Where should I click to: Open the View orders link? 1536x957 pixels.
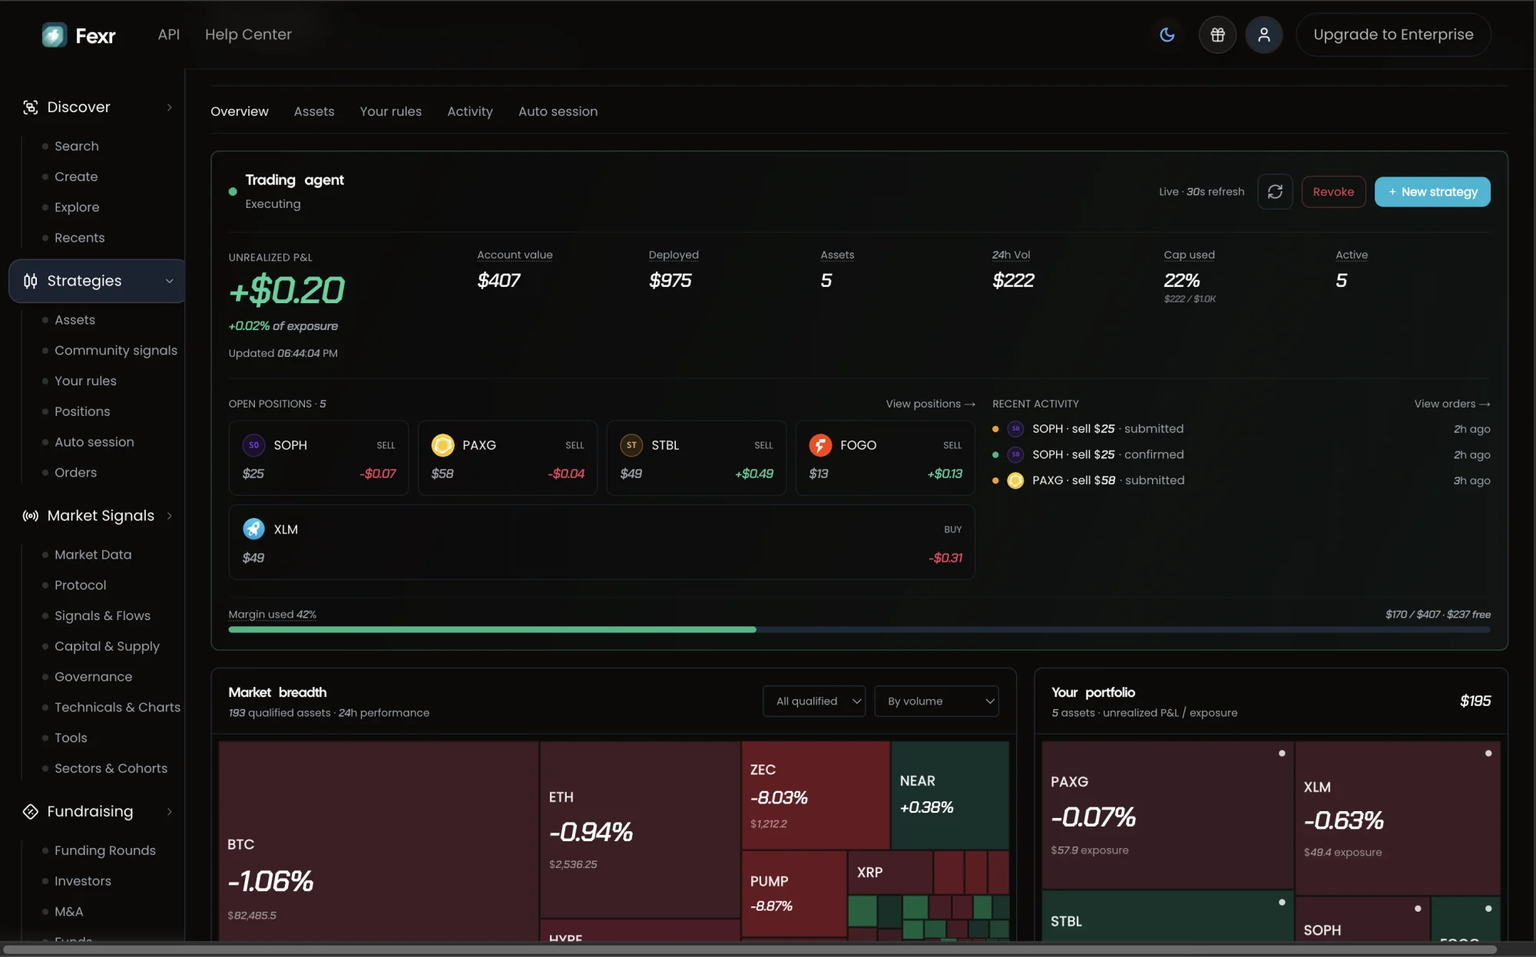point(1452,404)
